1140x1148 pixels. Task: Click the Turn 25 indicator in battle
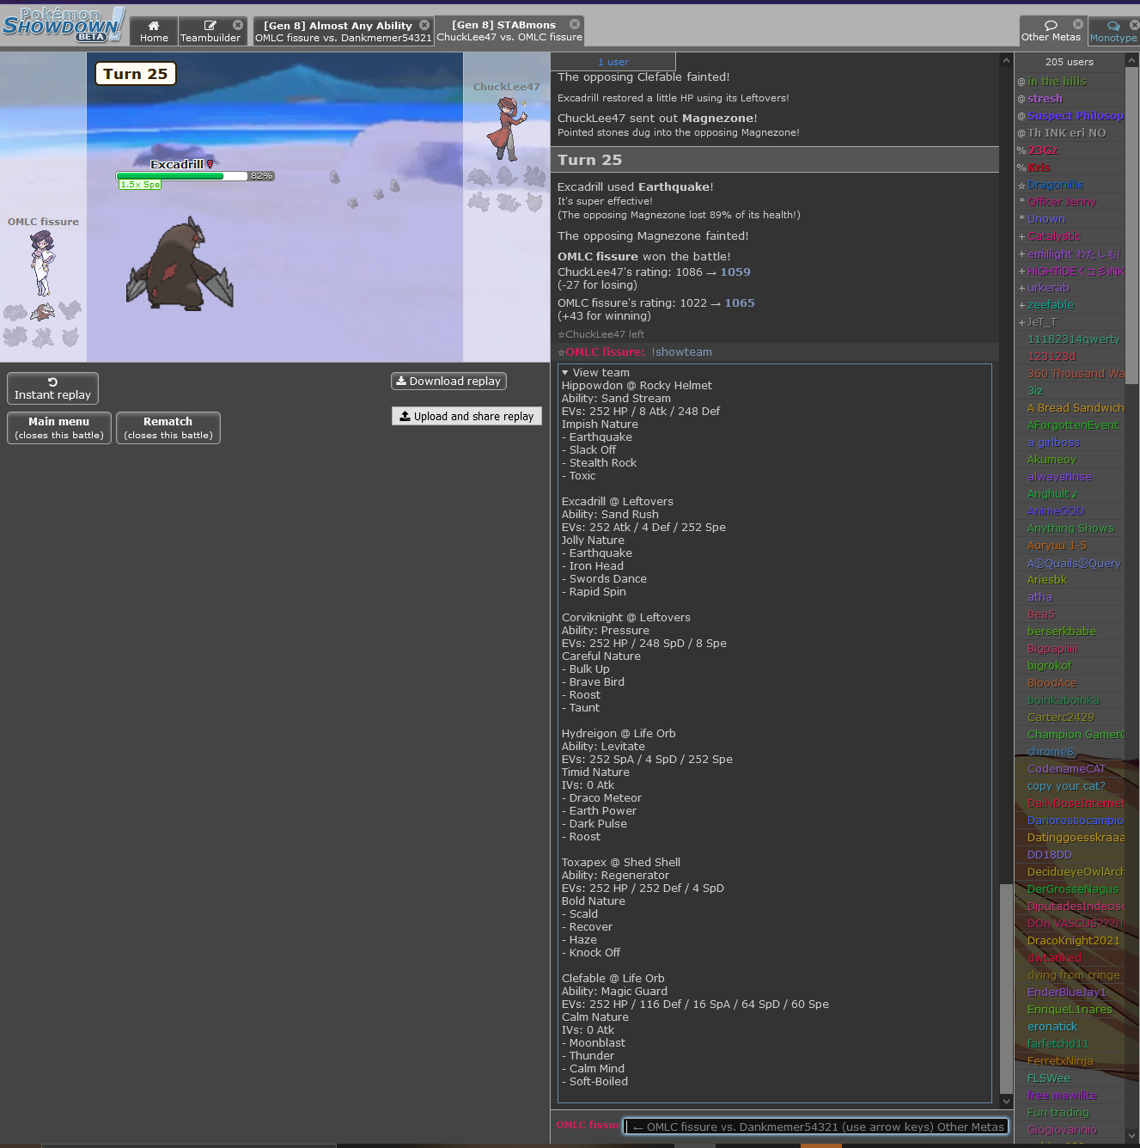[136, 74]
